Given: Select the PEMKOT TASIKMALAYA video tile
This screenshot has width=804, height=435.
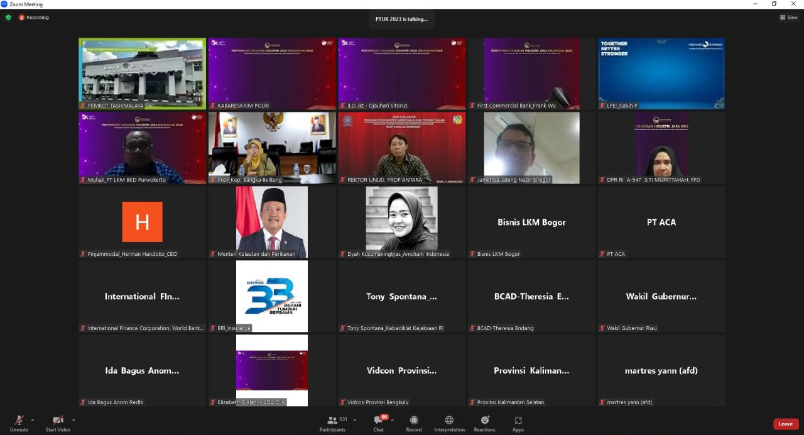Looking at the screenshot, I should (x=142, y=74).
